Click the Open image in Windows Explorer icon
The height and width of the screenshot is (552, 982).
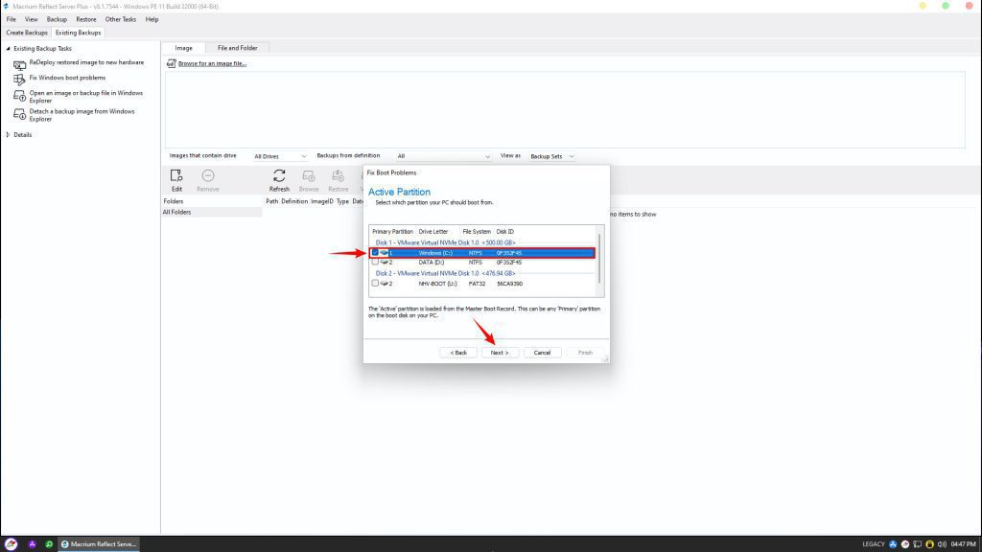click(19, 97)
